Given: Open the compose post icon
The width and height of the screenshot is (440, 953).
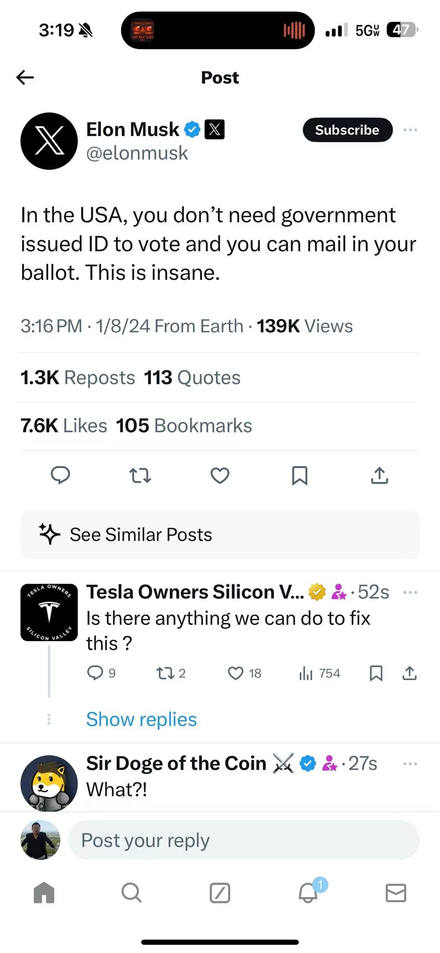Looking at the screenshot, I should (x=220, y=893).
